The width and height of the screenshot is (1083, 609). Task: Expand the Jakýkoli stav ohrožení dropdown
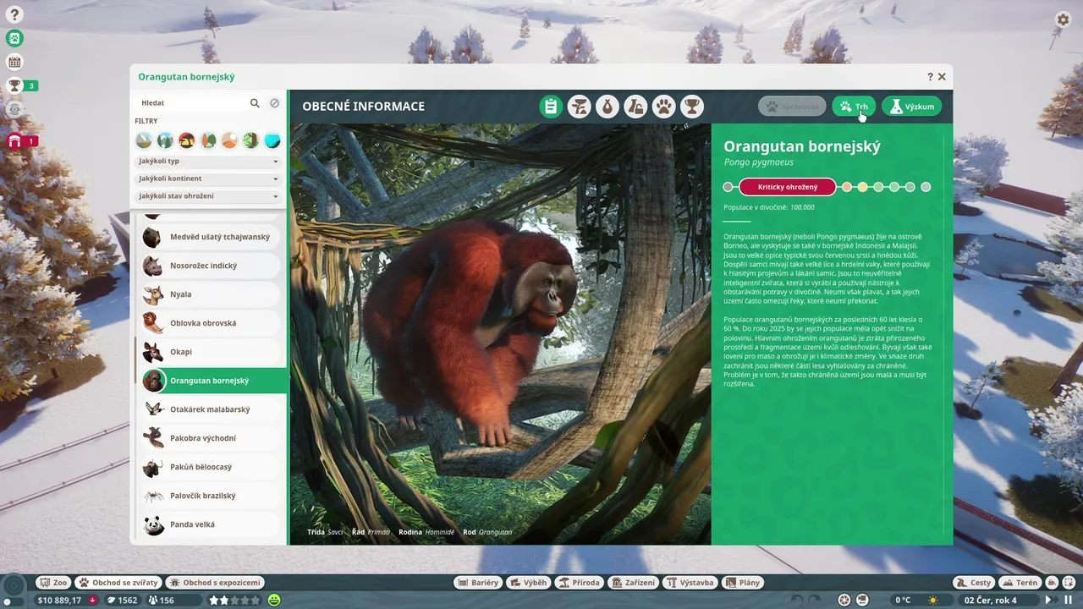tap(208, 196)
